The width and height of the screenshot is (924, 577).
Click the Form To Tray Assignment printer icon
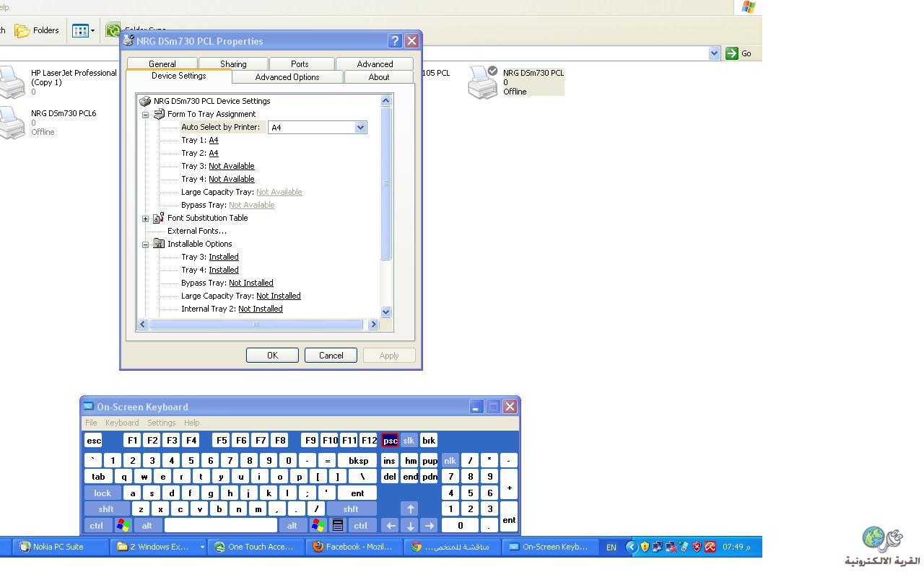tap(159, 114)
